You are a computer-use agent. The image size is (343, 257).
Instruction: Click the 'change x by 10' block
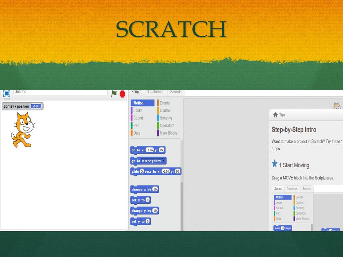[x=144, y=189]
